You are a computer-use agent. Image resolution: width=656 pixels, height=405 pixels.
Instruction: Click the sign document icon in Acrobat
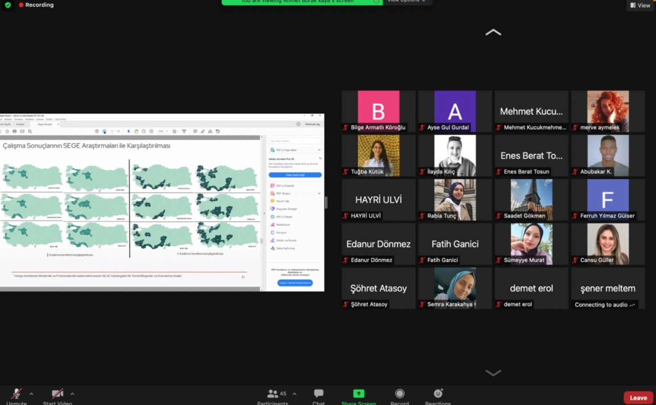[210, 131]
